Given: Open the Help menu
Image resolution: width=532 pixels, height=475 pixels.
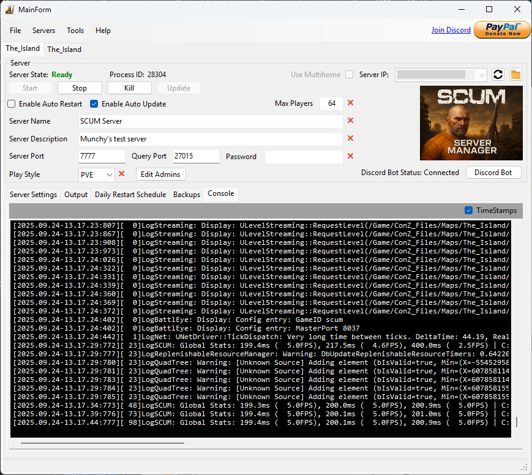Looking at the screenshot, I should [x=103, y=31].
